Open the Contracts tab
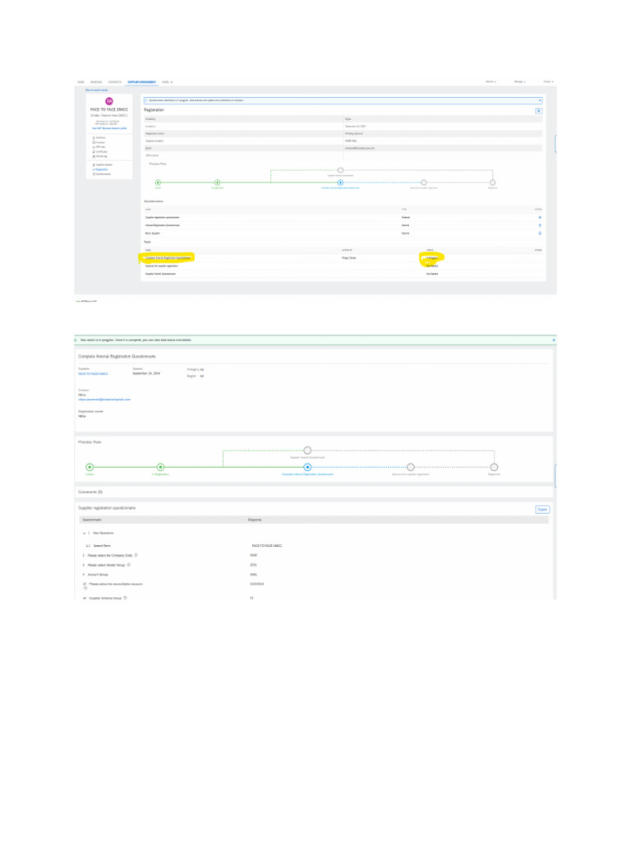 pyautogui.click(x=115, y=82)
